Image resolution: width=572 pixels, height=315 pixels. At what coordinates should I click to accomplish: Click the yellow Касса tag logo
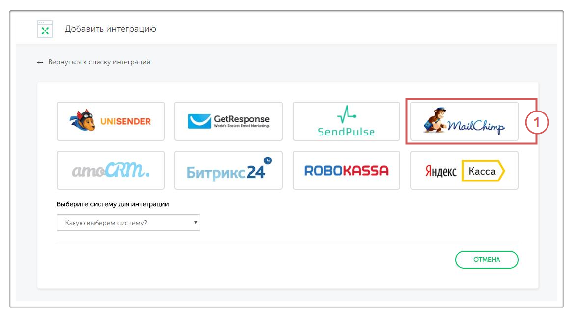tap(482, 171)
